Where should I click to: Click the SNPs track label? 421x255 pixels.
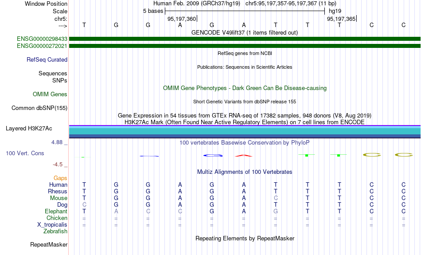[60, 80]
